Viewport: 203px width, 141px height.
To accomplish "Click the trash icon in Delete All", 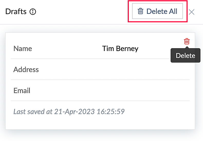I will (140, 11).
